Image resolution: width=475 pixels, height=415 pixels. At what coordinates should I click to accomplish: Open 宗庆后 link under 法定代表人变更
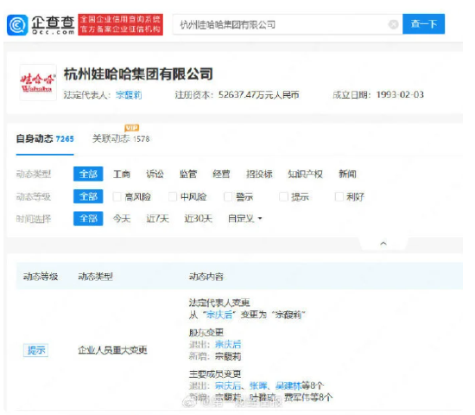(x=219, y=315)
